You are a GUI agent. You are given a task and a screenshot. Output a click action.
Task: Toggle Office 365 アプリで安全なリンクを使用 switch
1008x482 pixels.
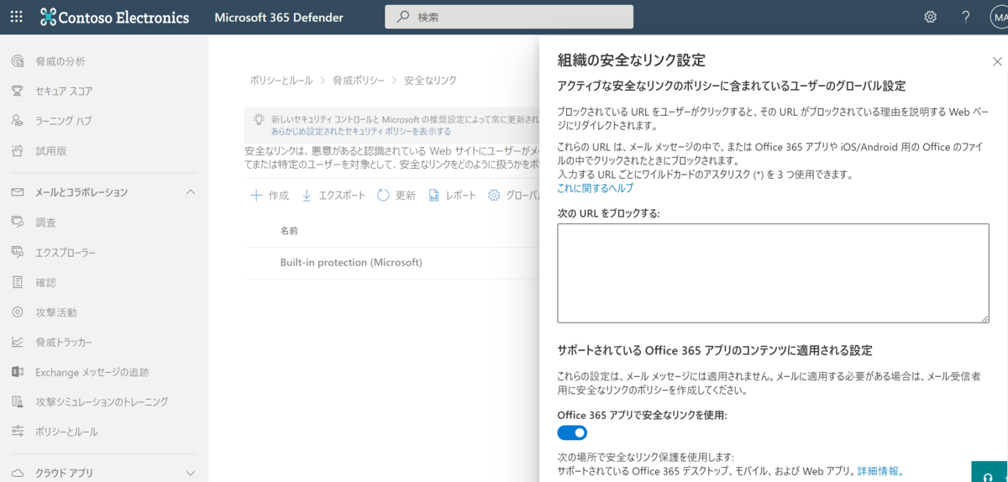[x=572, y=432]
